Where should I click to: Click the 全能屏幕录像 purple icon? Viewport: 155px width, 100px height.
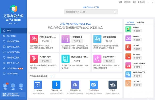click(66, 39)
